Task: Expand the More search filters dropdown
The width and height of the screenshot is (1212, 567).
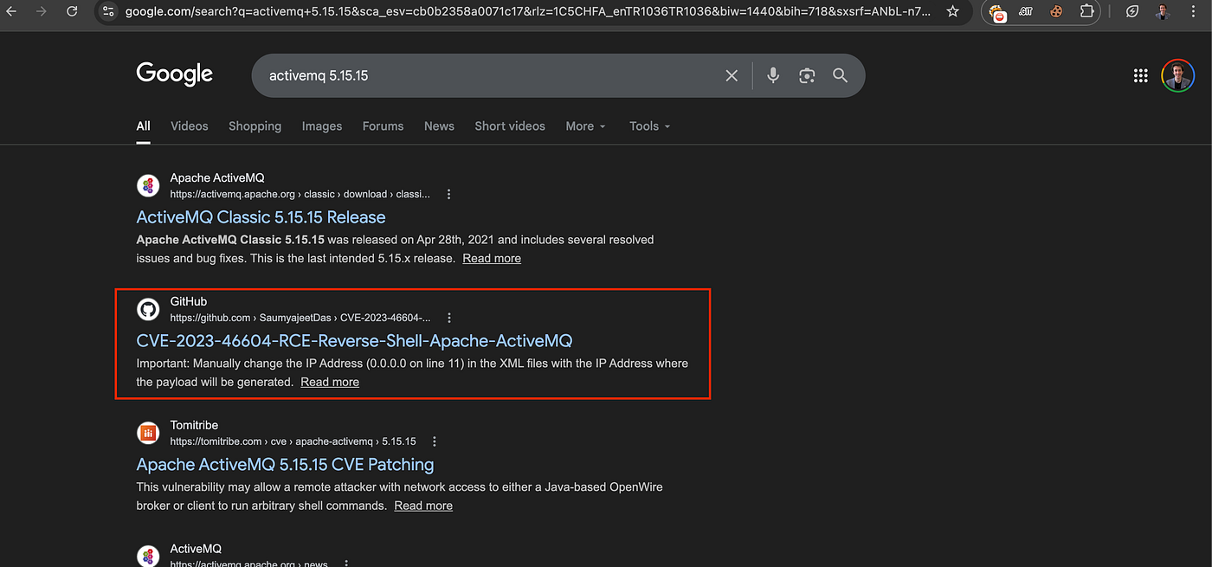Action: [x=586, y=126]
